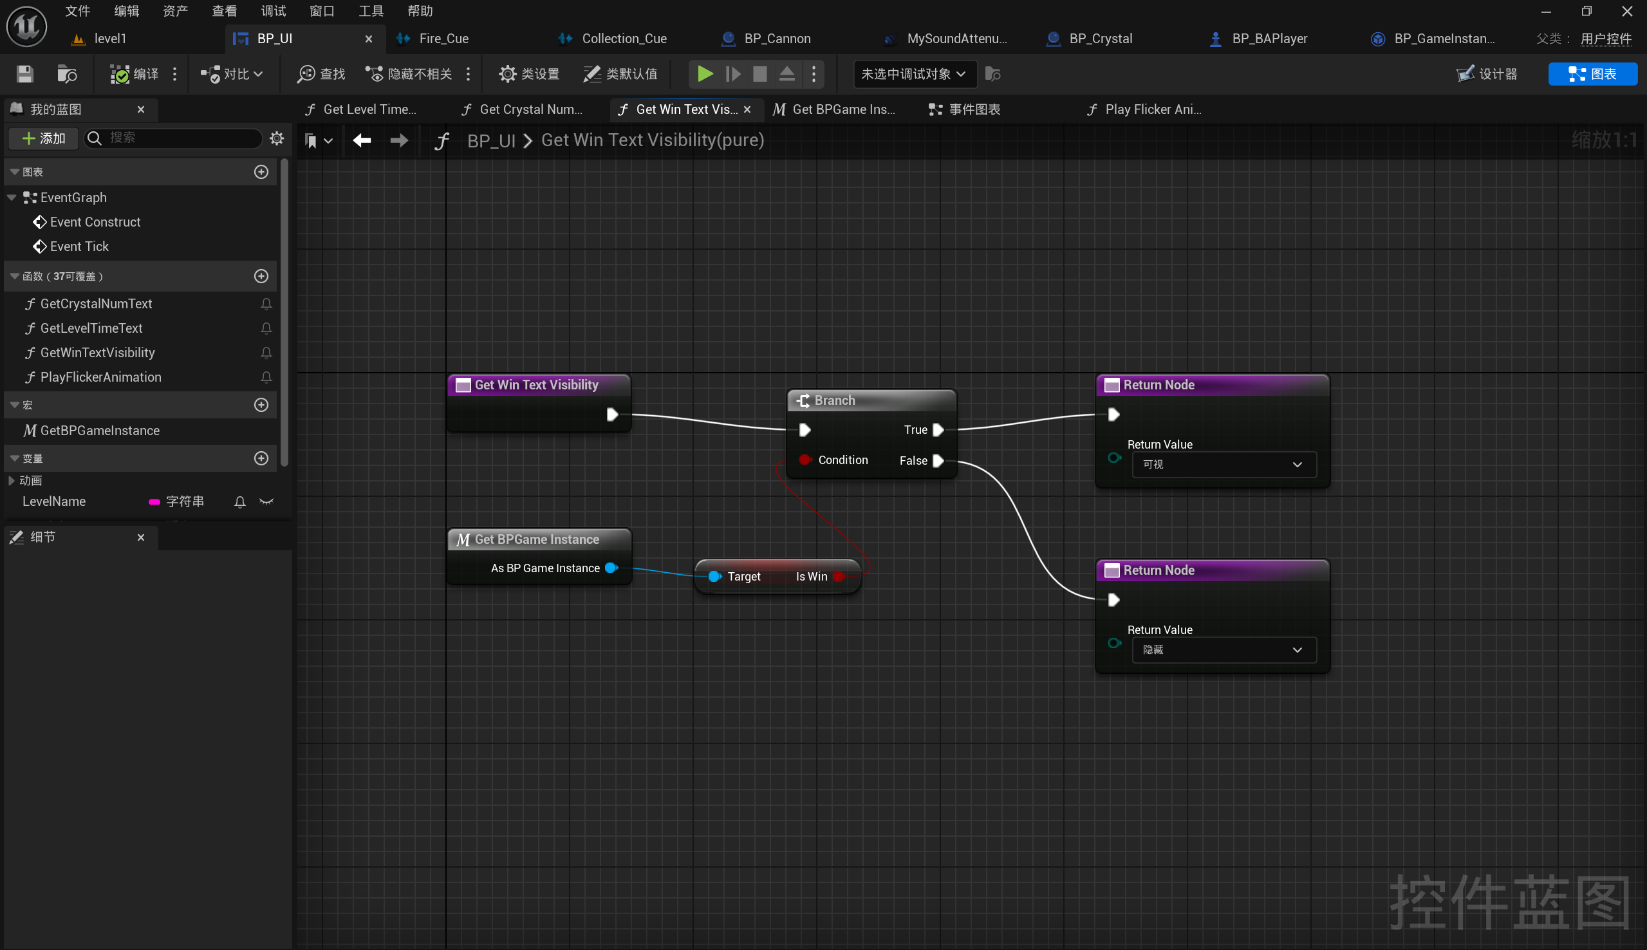Toggle Hide Unrelated (隐藏不相关) nodes
This screenshot has width=1647, height=950.
(x=409, y=74)
